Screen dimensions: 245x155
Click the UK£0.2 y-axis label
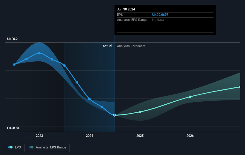(x=13, y=39)
